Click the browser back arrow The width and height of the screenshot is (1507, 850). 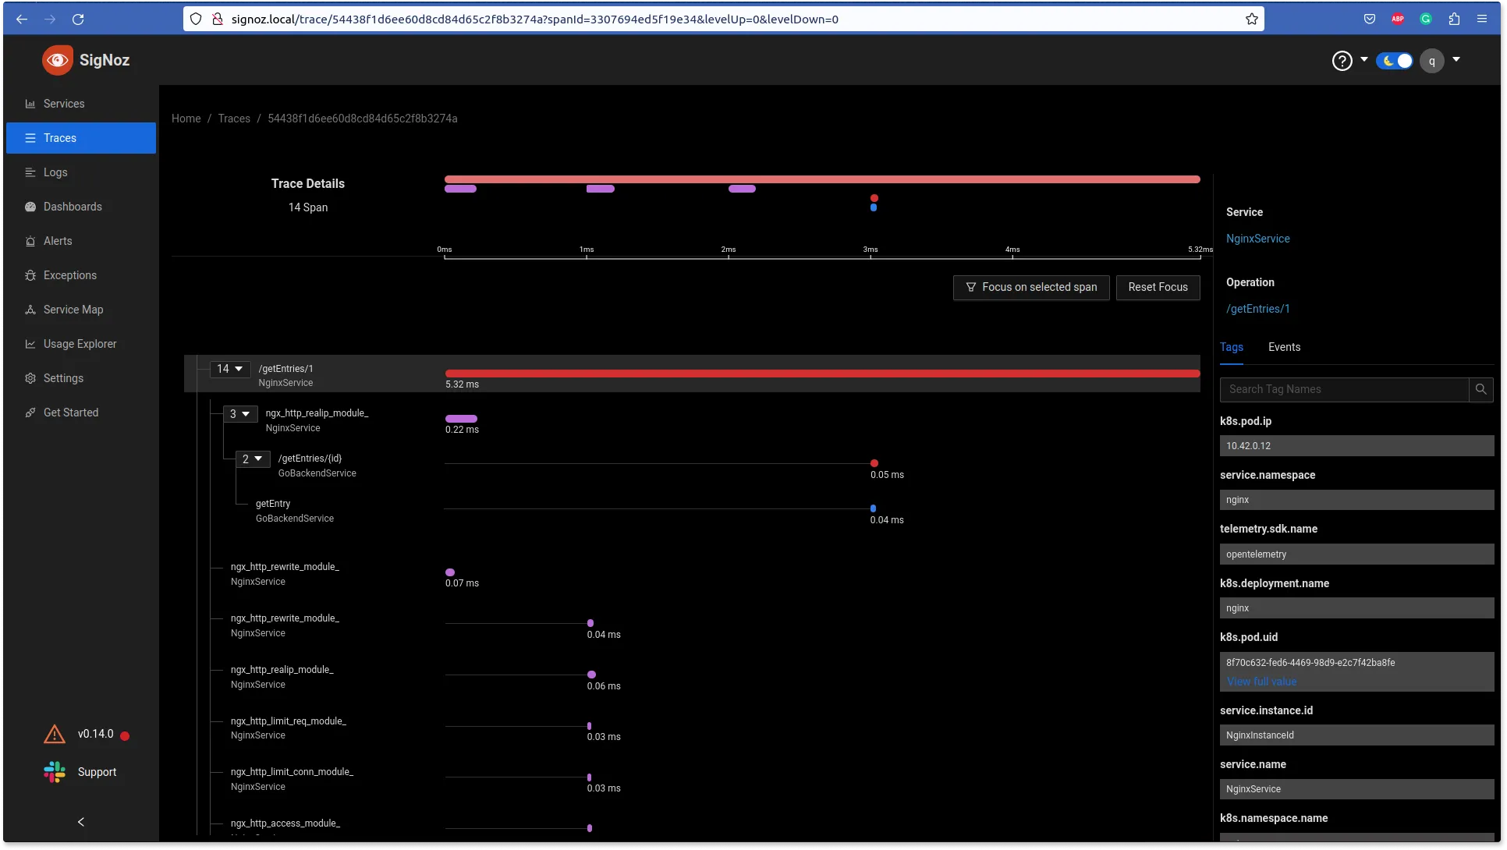[22, 19]
